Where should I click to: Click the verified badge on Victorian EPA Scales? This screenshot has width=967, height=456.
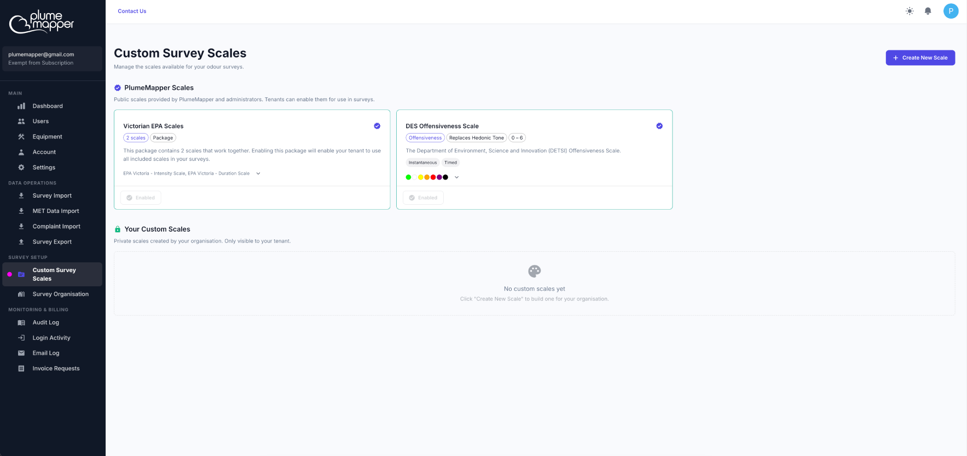tap(377, 126)
